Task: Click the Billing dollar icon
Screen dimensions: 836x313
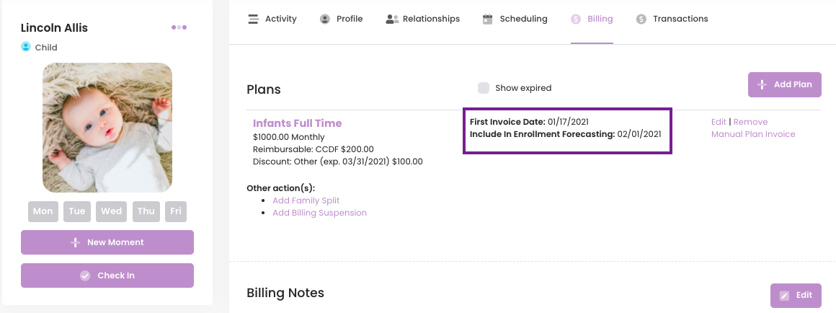Action: pos(575,19)
